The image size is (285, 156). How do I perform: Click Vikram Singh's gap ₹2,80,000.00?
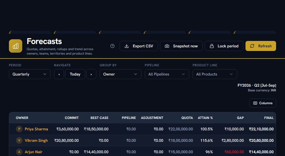click(233, 141)
